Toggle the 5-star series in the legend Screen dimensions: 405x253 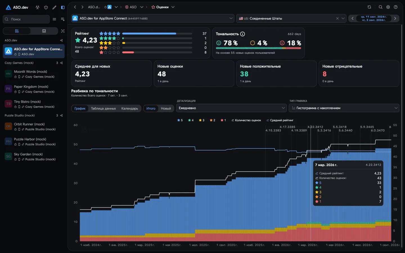[x=180, y=120]
